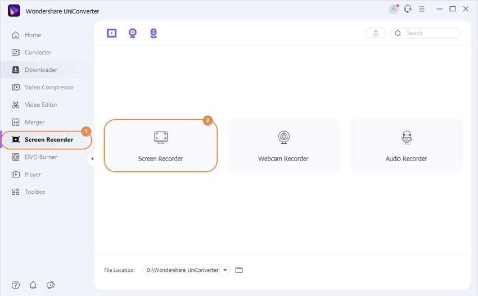Image resolution: width=478 pixels, height=296 pixels.
Task: Open DVD Burner in the sidebar
Action: click(x=34, y=157)
